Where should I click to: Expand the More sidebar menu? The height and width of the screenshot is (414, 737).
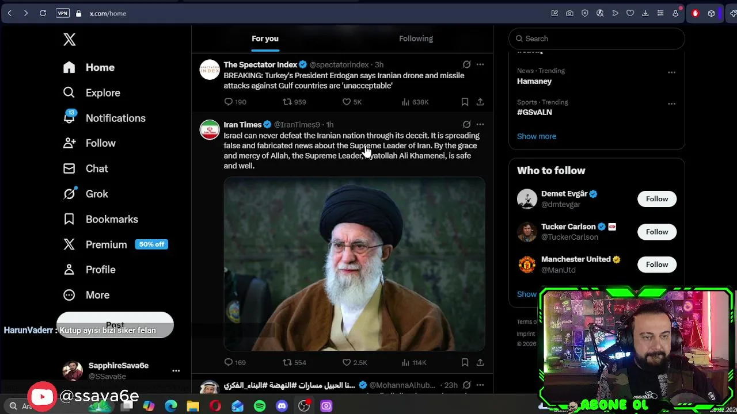(x=86, y=295)
